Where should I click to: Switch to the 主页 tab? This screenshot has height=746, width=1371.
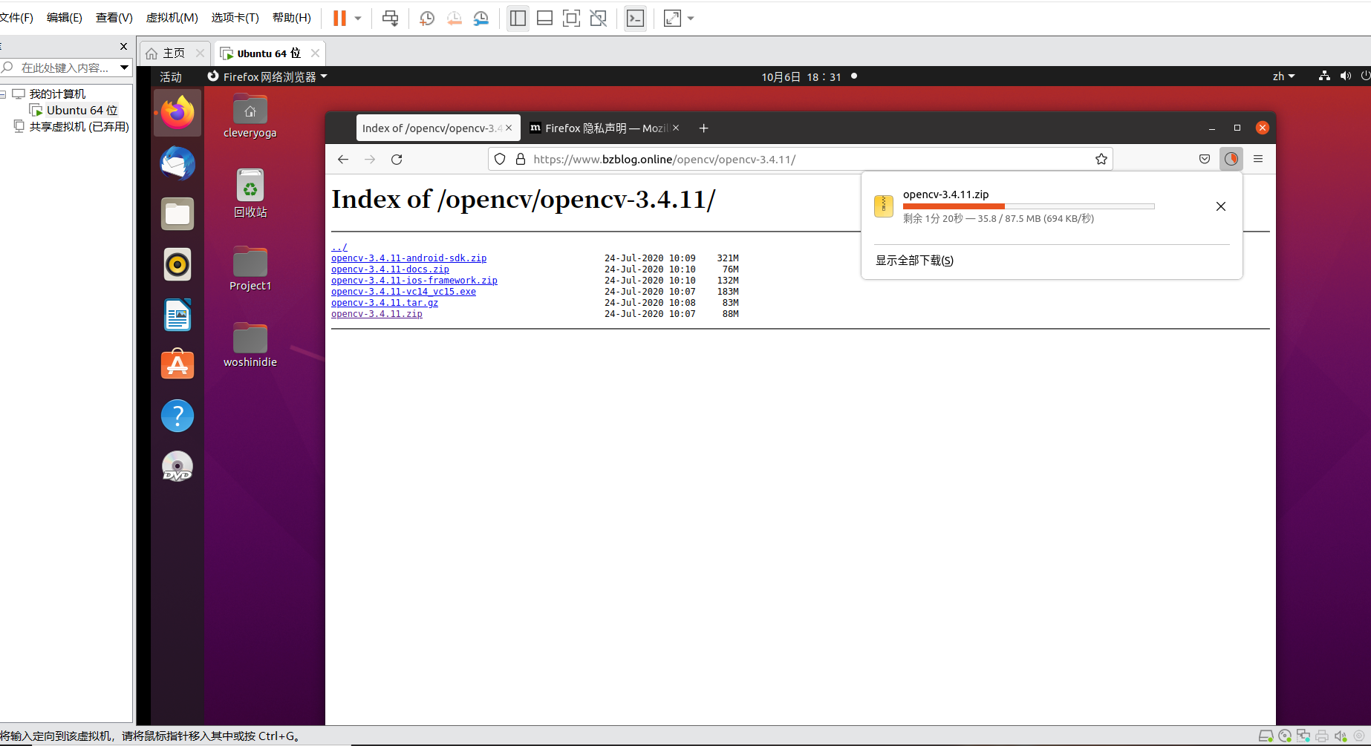[x=172, y=53]
